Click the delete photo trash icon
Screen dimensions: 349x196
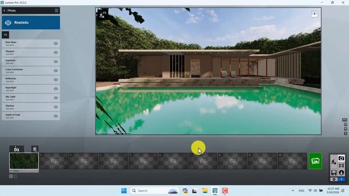tap(35, 149)
